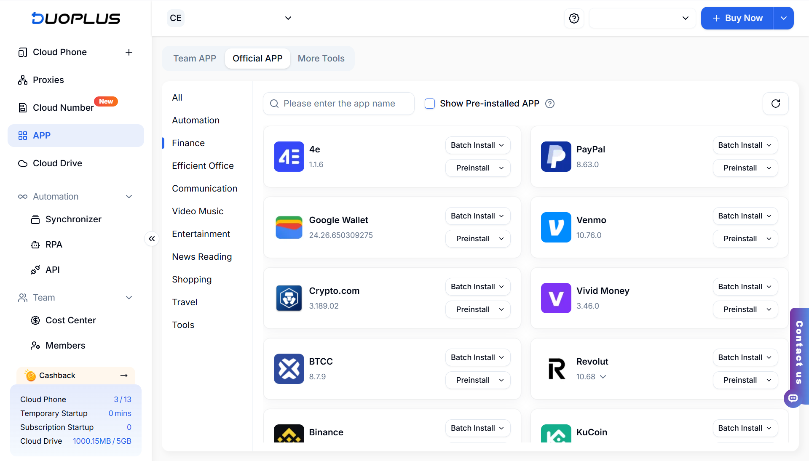Add a new Cloud Phone with plus icon
The height and width of the screenshot is (461, 809).
(x=129, y=52)
